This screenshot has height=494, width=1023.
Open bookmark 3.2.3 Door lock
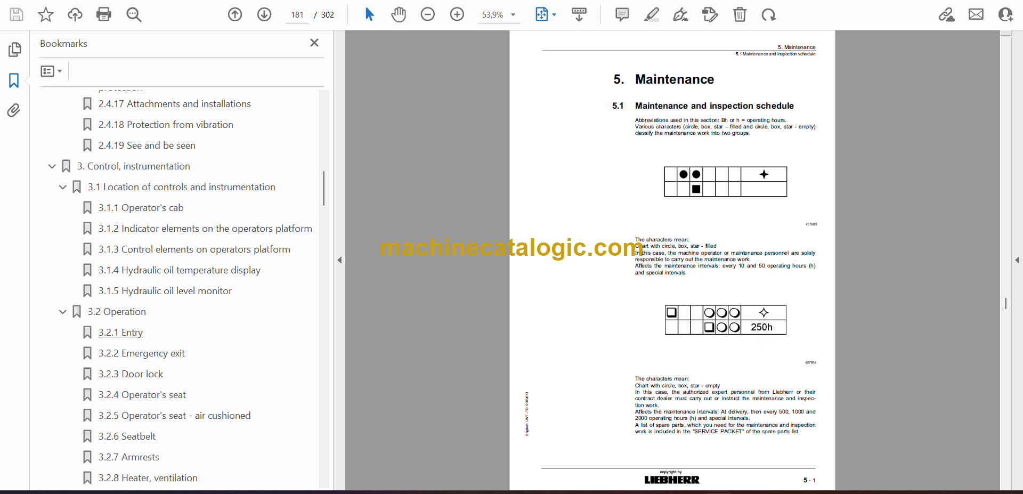131,374
